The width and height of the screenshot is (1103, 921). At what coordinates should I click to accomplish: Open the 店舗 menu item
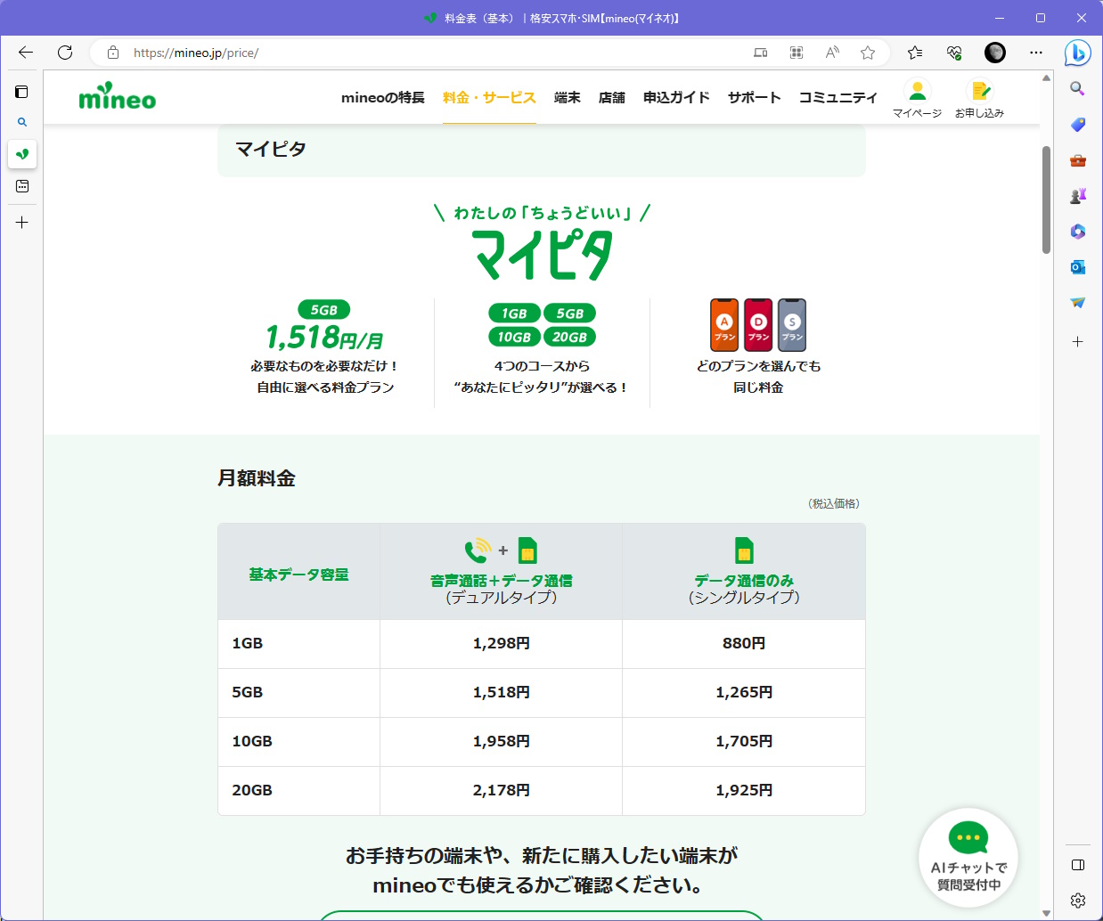point(612,97)
